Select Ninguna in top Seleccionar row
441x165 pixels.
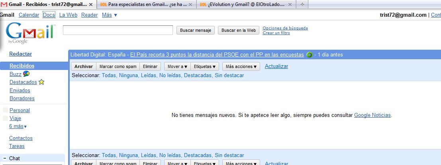pyautogui.click(x=129, y=75)
